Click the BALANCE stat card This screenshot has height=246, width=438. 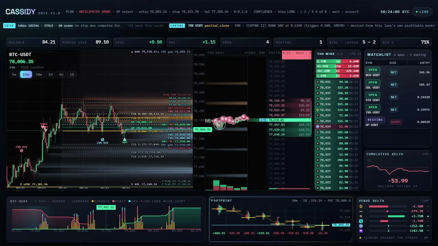click(x=32, y=42)
